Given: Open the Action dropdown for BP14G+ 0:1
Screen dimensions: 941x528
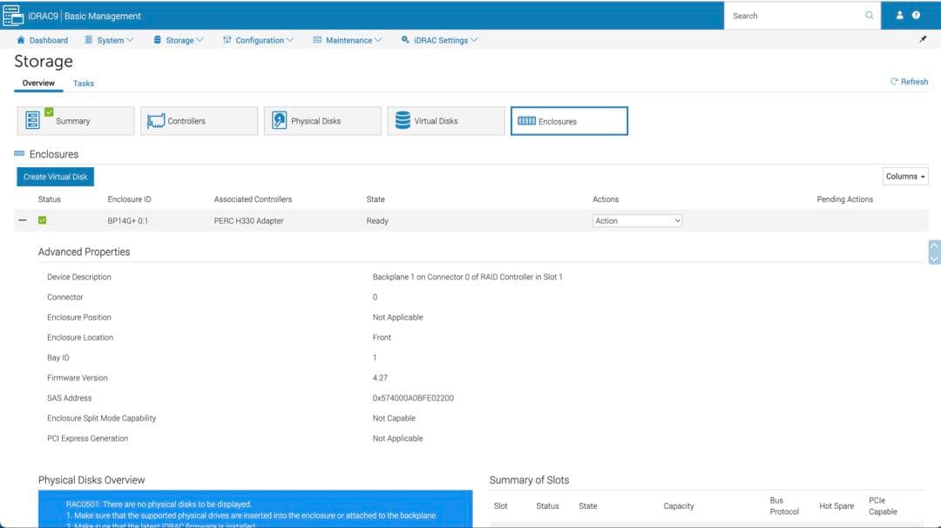Looking at the screenshot, I should (637, 220).
